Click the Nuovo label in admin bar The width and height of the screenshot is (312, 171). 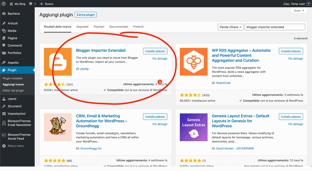[49, 4]
